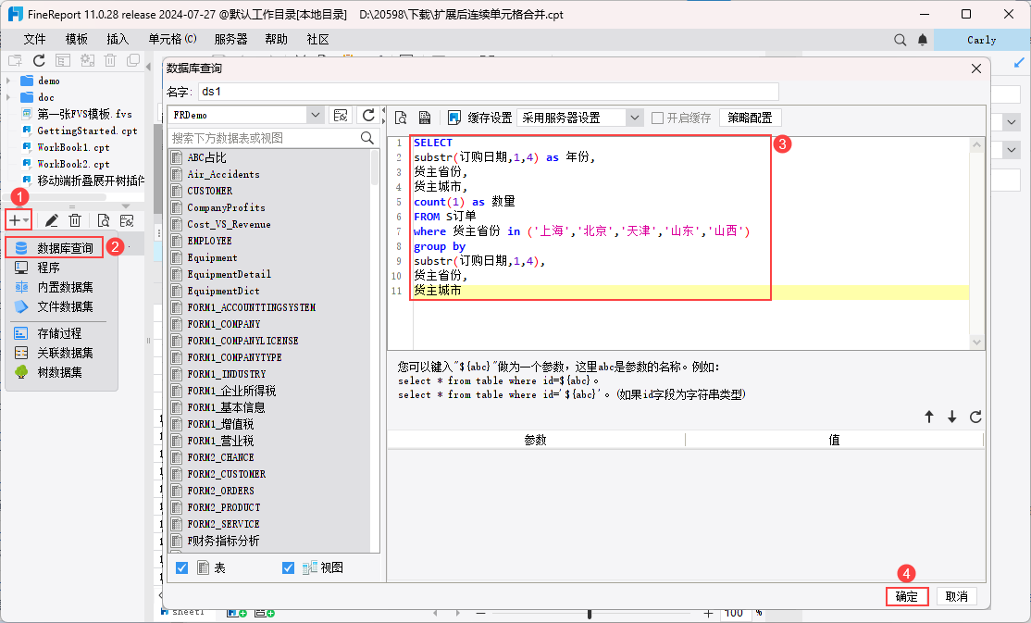Screen dimensions: 1031x623
Task: Choose 内置数据集 from the dataset menu
Action: [x=65, y=288]
